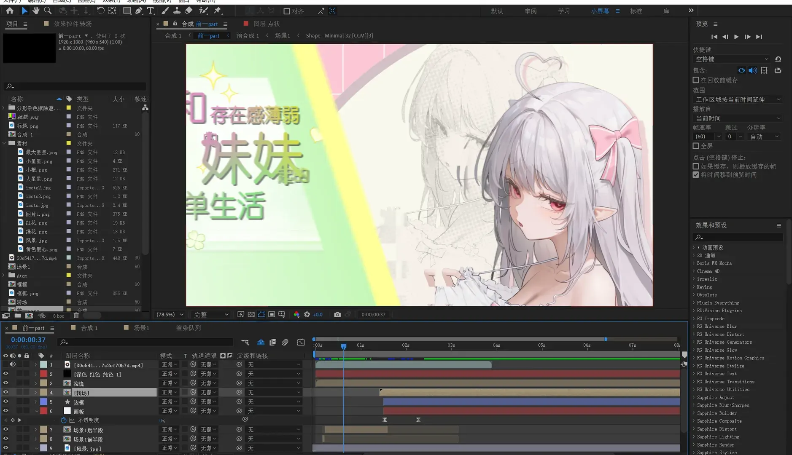This screenshot has width=792, height=455.
Task: Select the Type (T) tool
Action: point(150,11)
